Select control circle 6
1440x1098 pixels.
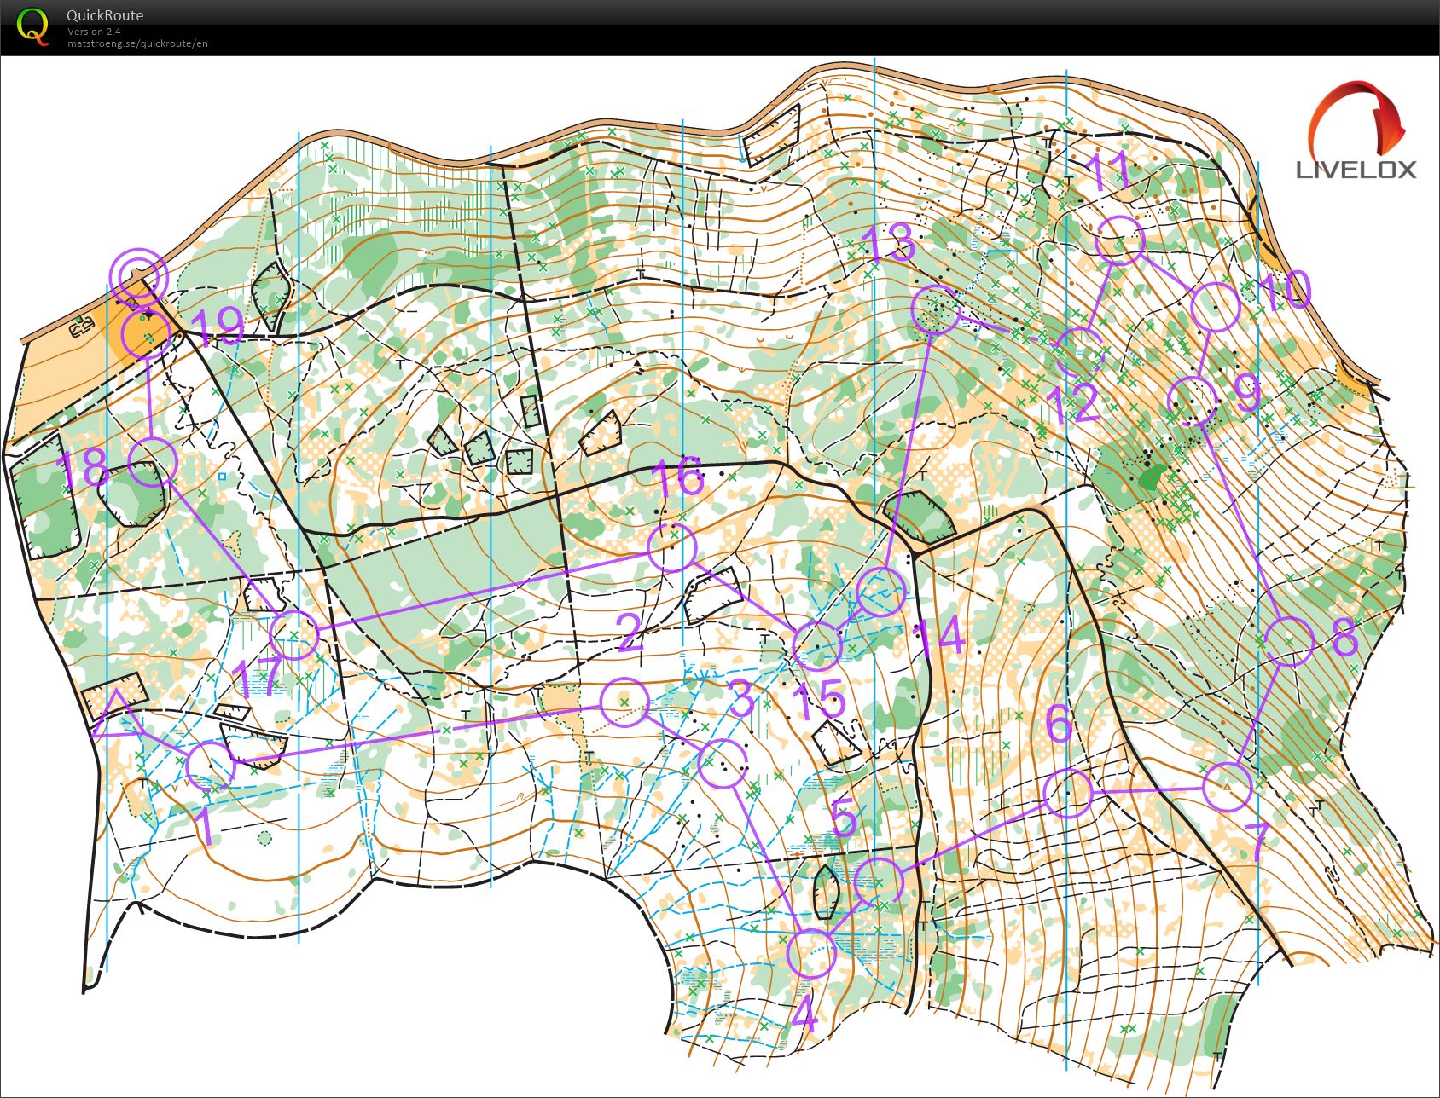1068,793
